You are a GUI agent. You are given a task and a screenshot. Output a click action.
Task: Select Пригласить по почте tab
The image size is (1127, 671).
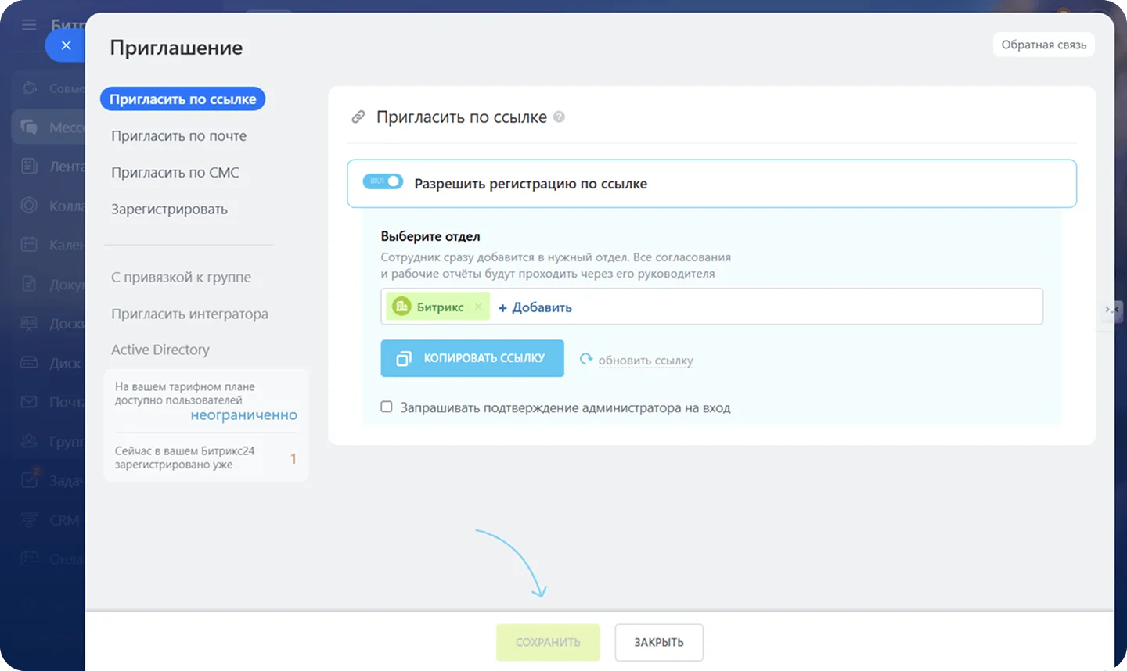pyautogui.click(x=178, y=136)
